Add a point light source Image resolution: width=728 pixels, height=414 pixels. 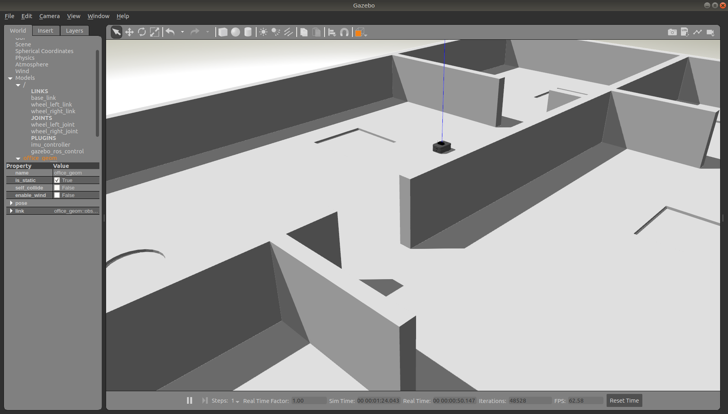click(263, 32)
